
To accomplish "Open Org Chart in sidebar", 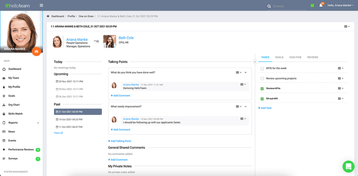I will point(14,105).
